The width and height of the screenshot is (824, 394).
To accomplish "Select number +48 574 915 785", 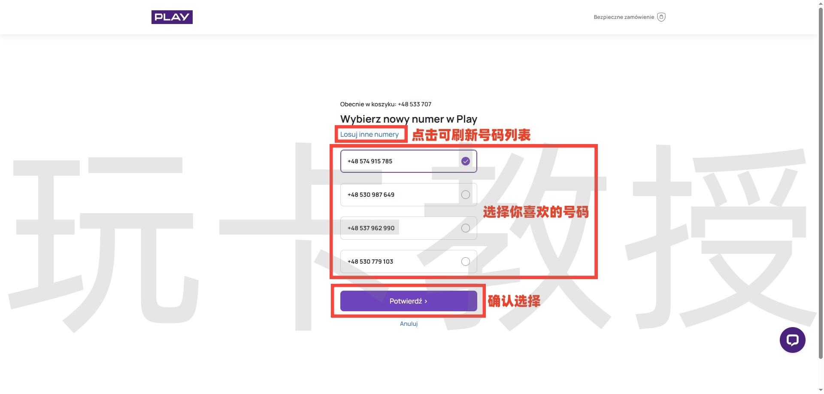I will point(409,161).
